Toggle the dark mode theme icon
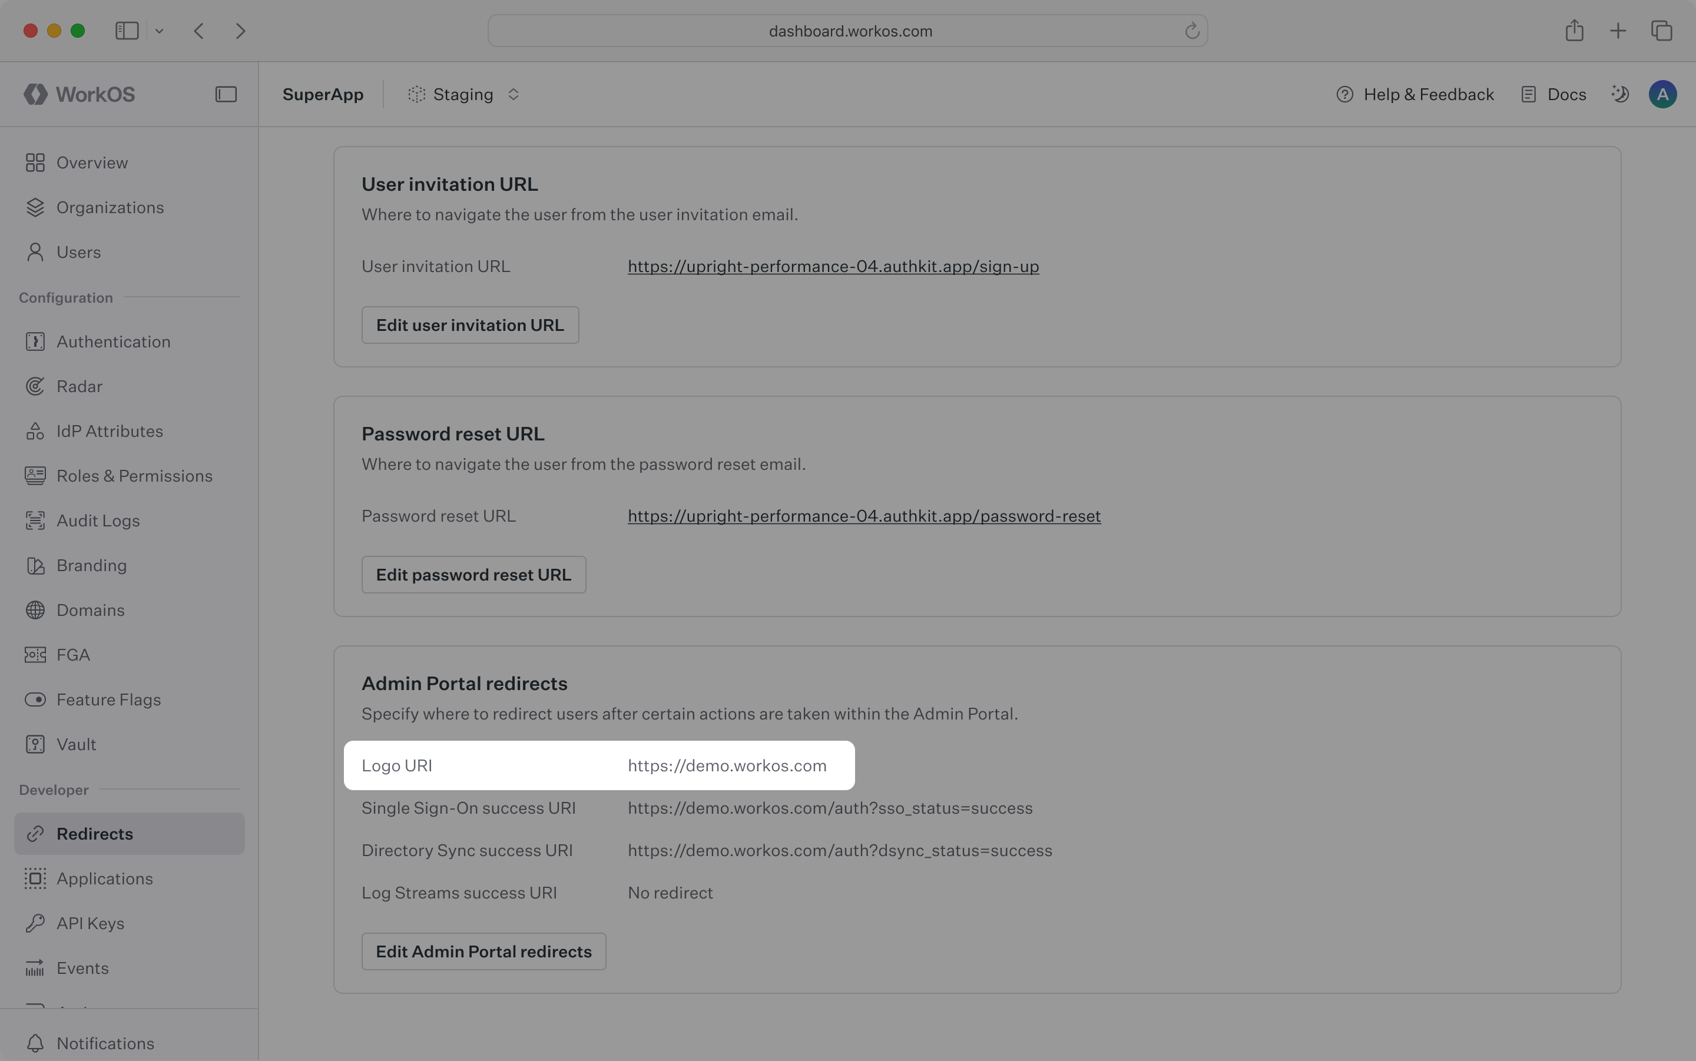The width and height of the screenshot is (1696, 1061). point(1619,94)
